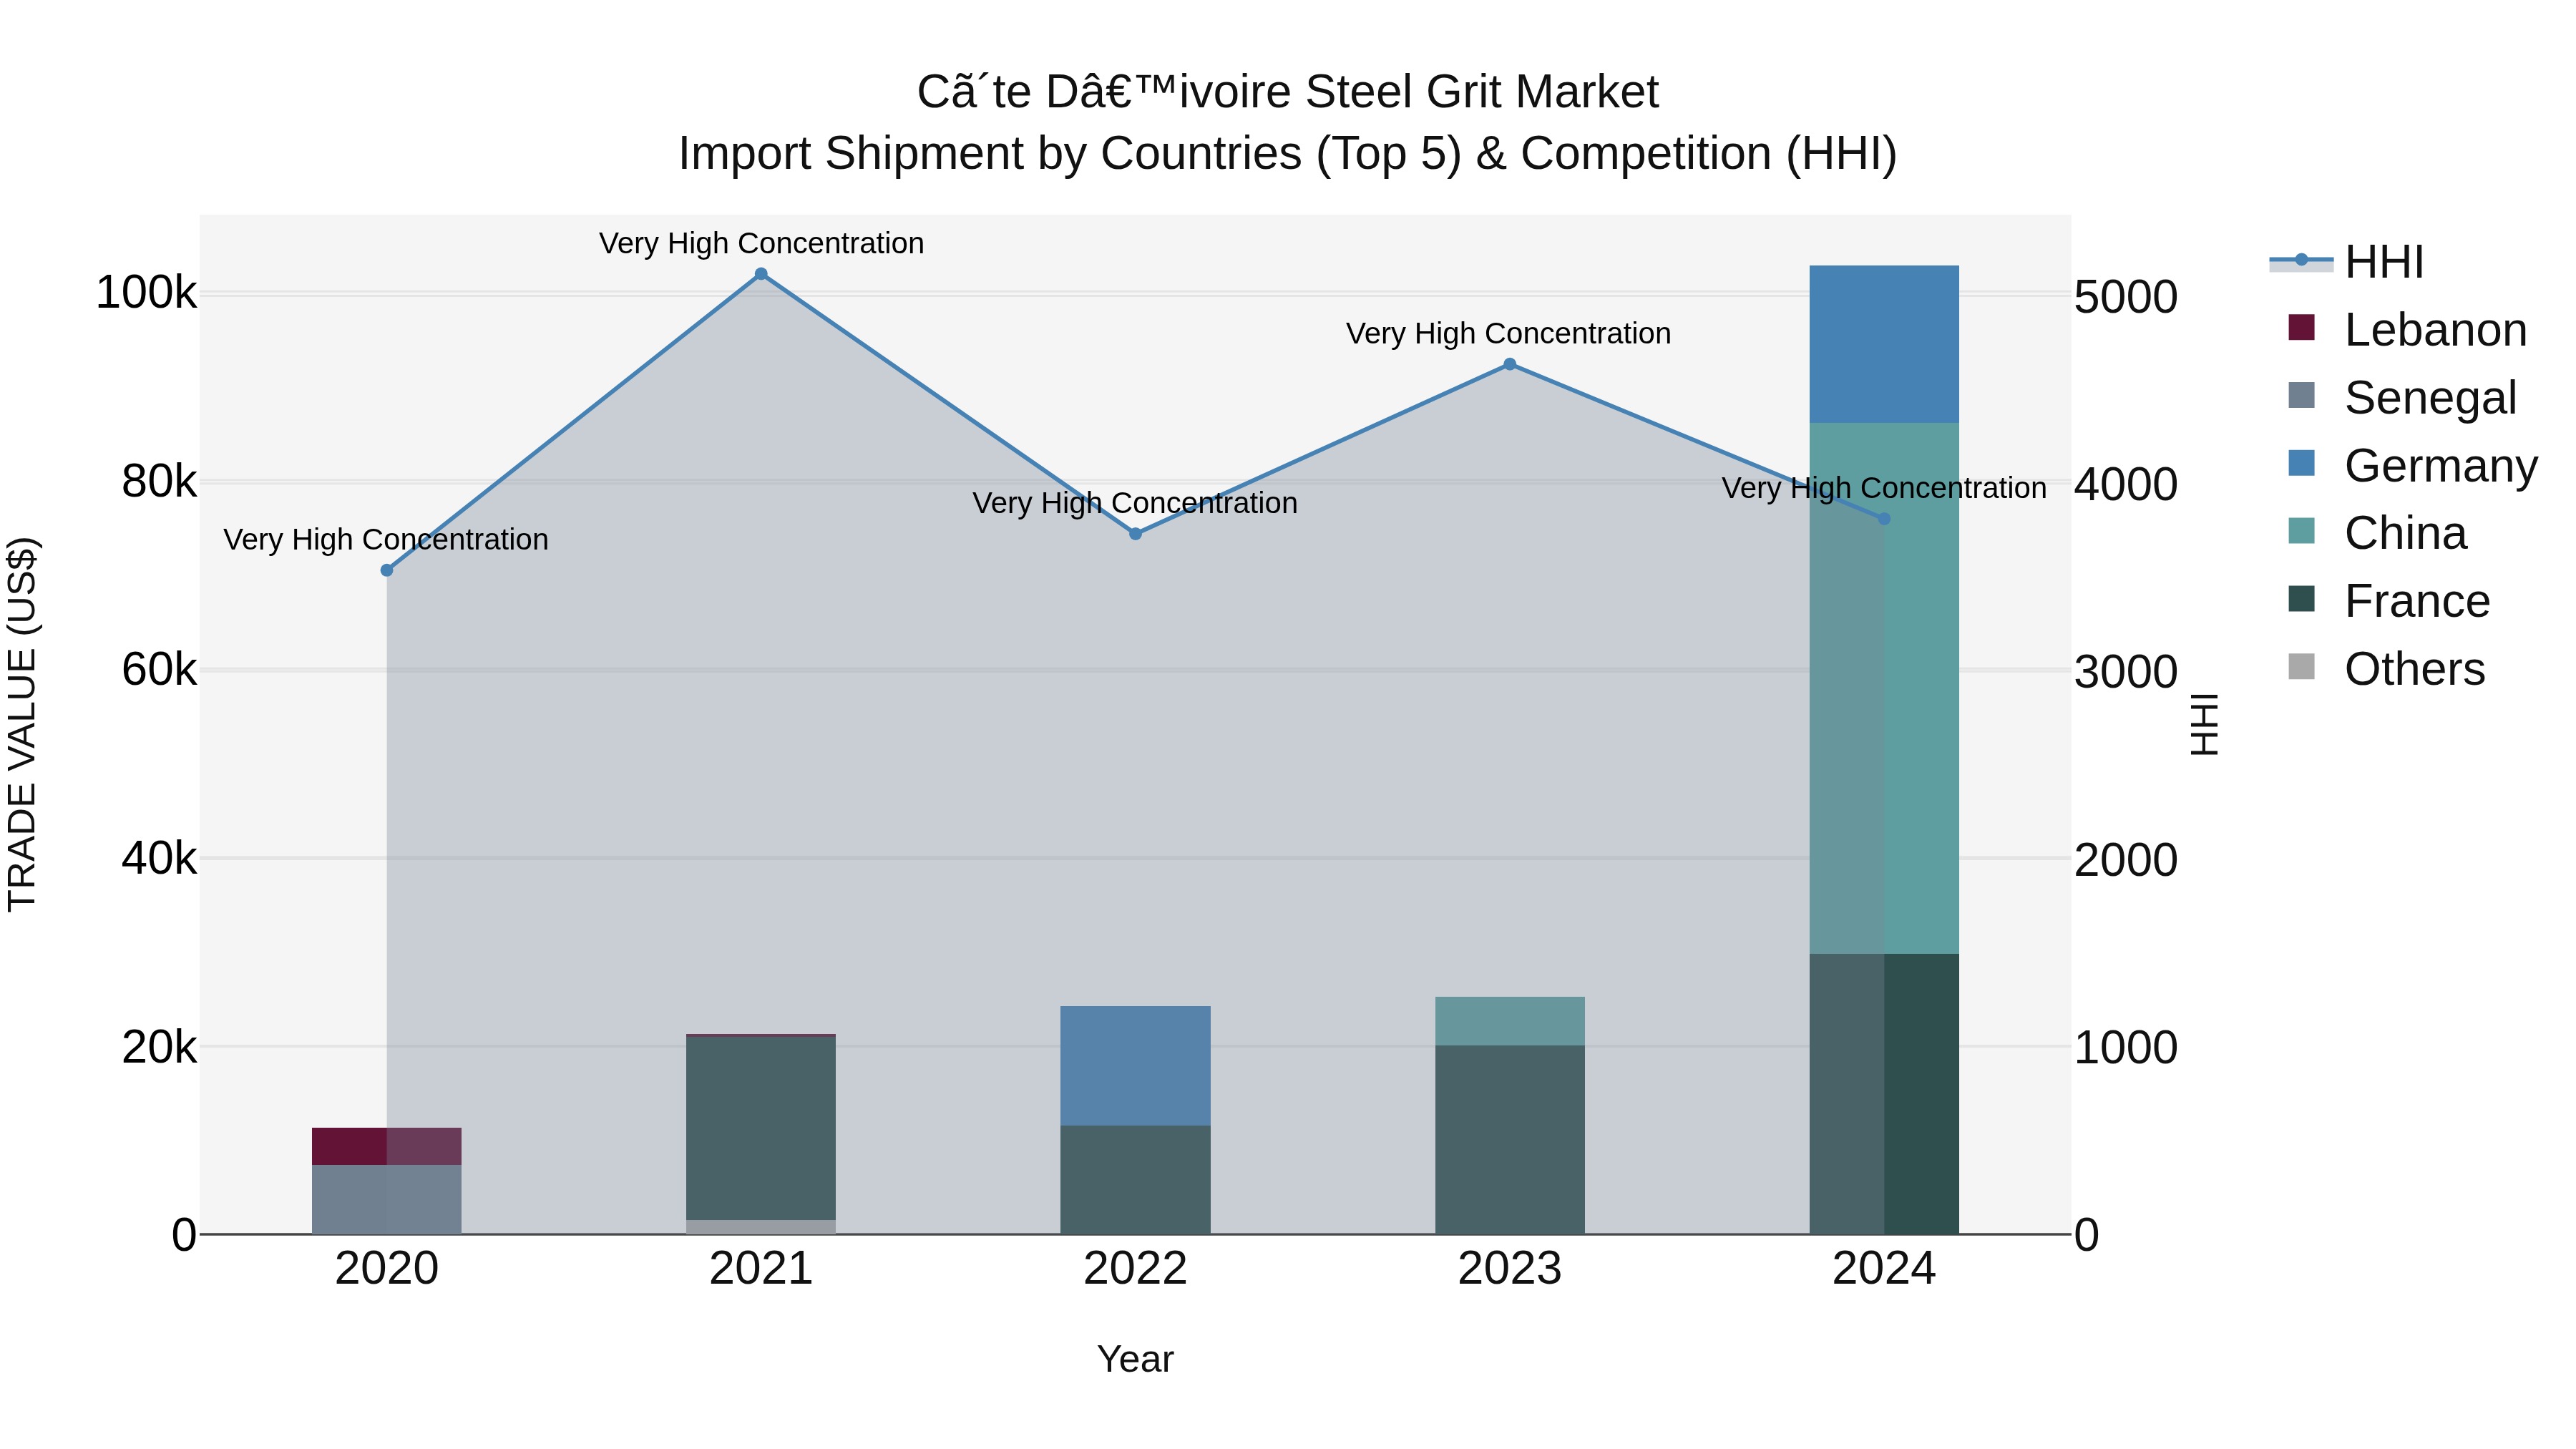Click the 1000 HHI axis tick label
2576x1449 pixels.
click(2126, 1048)
